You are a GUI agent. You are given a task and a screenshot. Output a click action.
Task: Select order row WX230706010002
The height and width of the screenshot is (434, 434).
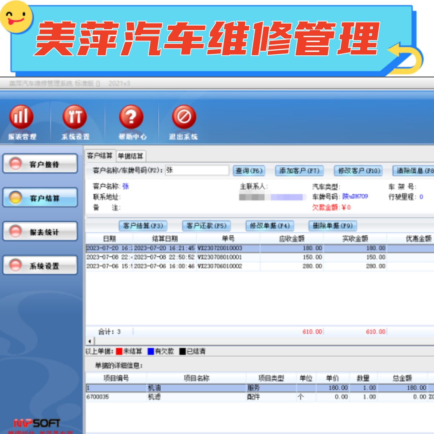pos(260,266)
